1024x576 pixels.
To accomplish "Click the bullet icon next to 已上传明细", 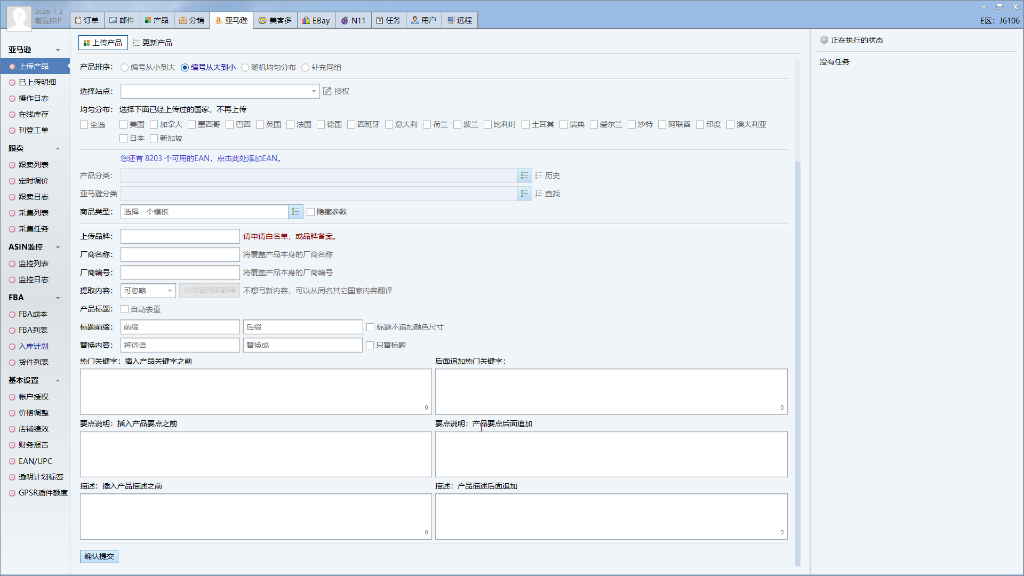I will [x=12, y=83].
